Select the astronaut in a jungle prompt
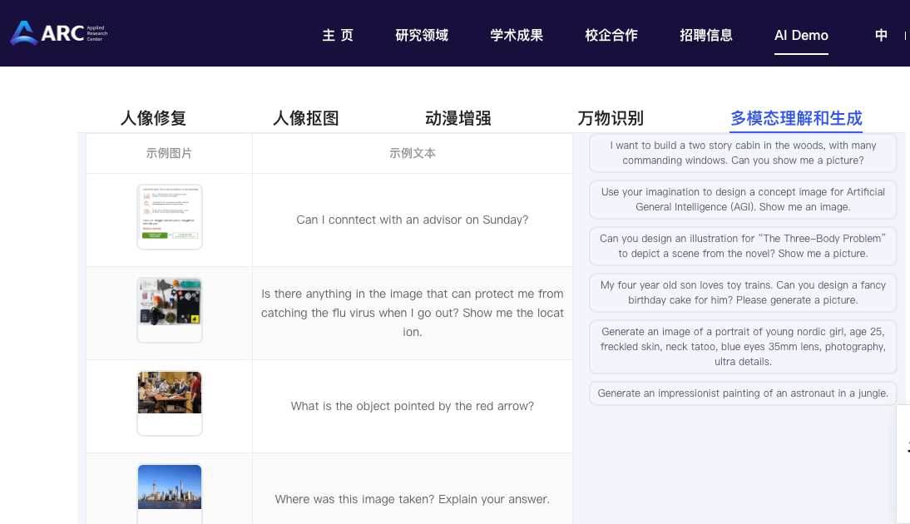Image resolution: width=910 pixels, height=524 pixels. (x=743, y=393)
